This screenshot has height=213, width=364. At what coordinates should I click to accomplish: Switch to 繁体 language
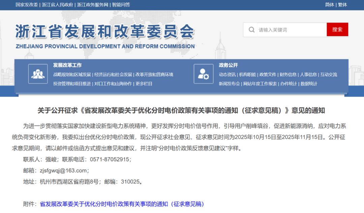(x=342, y=5)
